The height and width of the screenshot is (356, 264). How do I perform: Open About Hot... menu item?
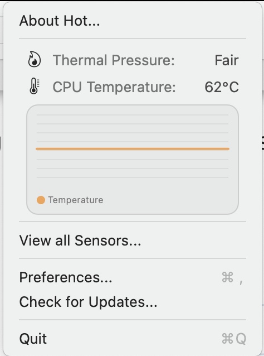click(x=133, y=21)
